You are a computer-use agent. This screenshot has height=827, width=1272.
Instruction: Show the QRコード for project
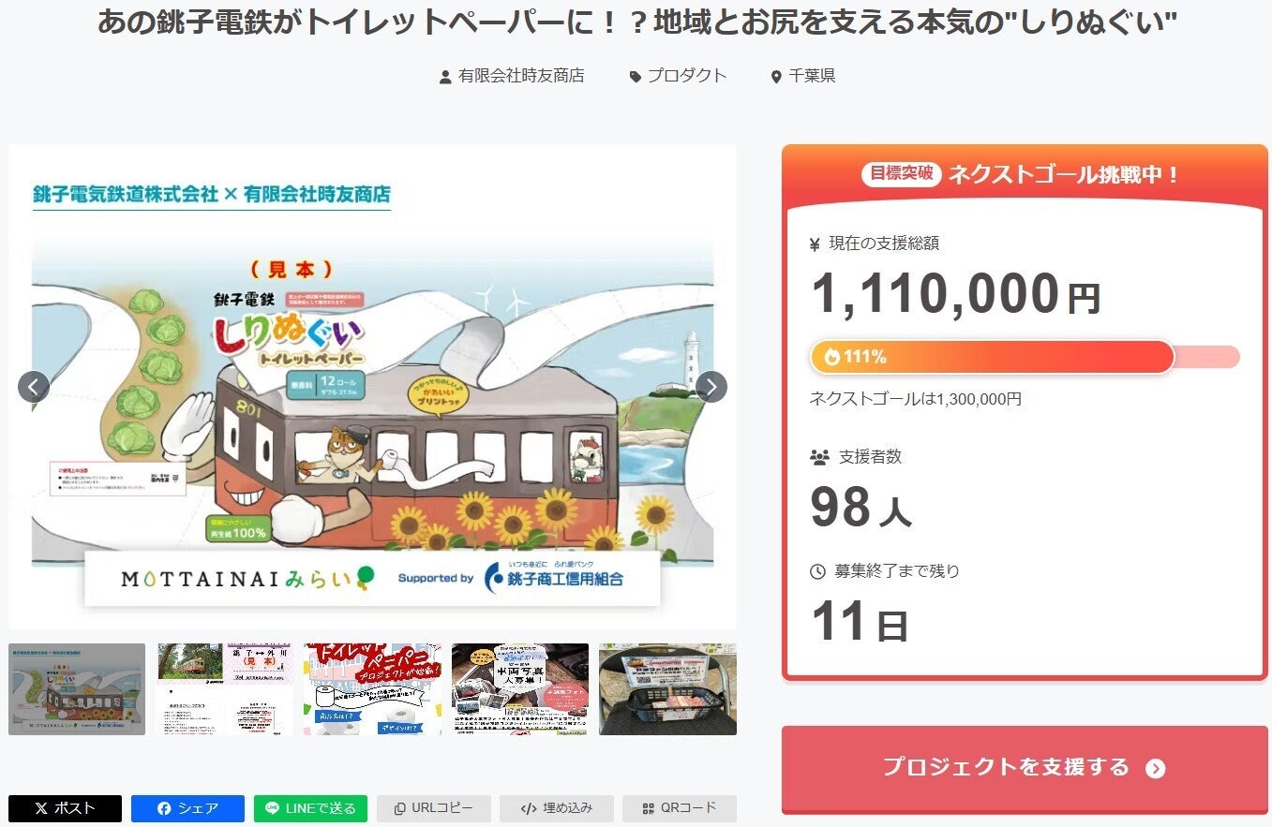tap(679, 808)
